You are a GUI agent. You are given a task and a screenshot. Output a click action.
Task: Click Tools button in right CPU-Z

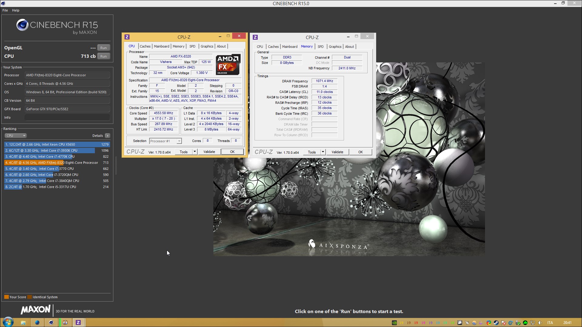click(312, 152)
